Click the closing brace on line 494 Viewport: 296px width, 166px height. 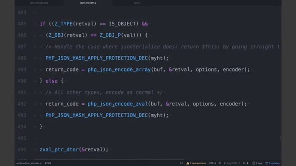tap(41, 127)
